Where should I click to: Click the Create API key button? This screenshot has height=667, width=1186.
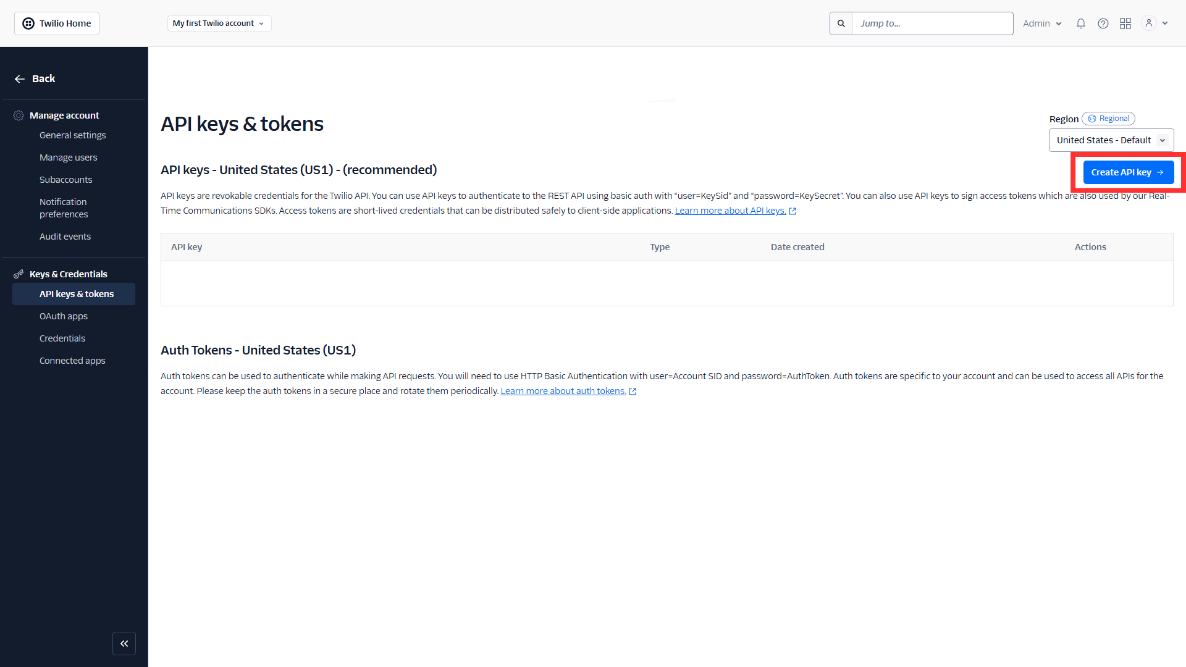1128,172
